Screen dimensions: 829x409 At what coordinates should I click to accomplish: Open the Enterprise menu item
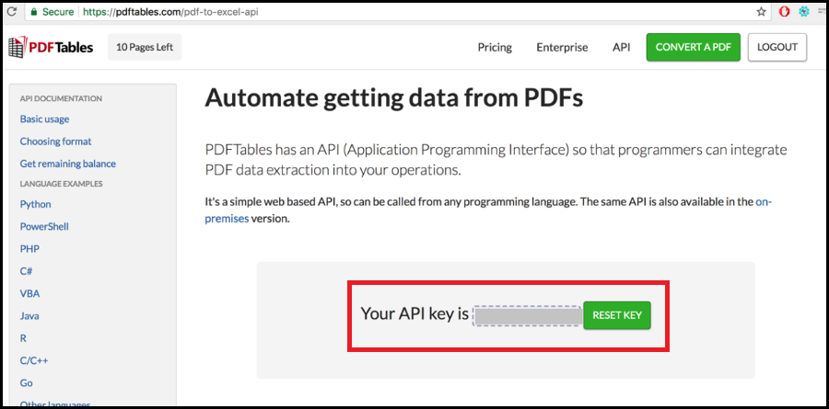click(562, 48)
